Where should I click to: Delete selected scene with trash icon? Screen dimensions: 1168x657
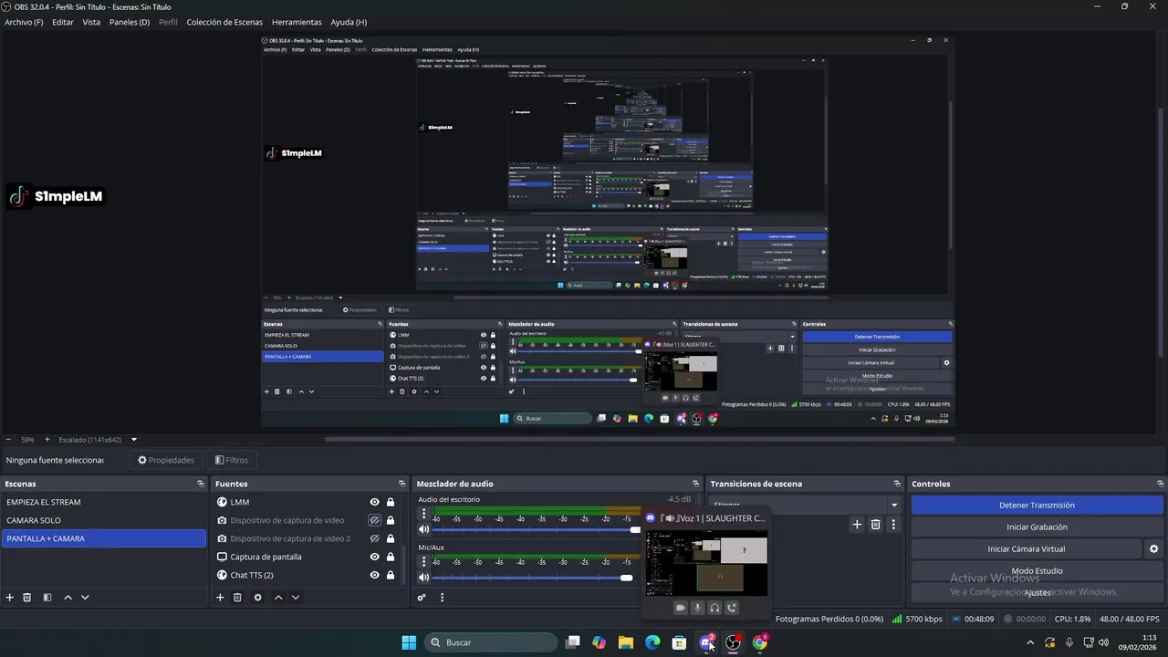[x=27, y=598]
